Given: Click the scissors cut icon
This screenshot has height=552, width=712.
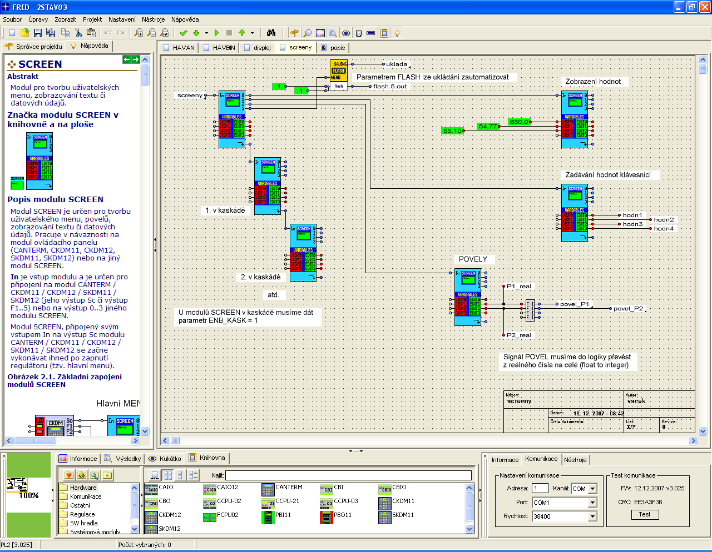Looking at the screenshot, I should 78,33.
